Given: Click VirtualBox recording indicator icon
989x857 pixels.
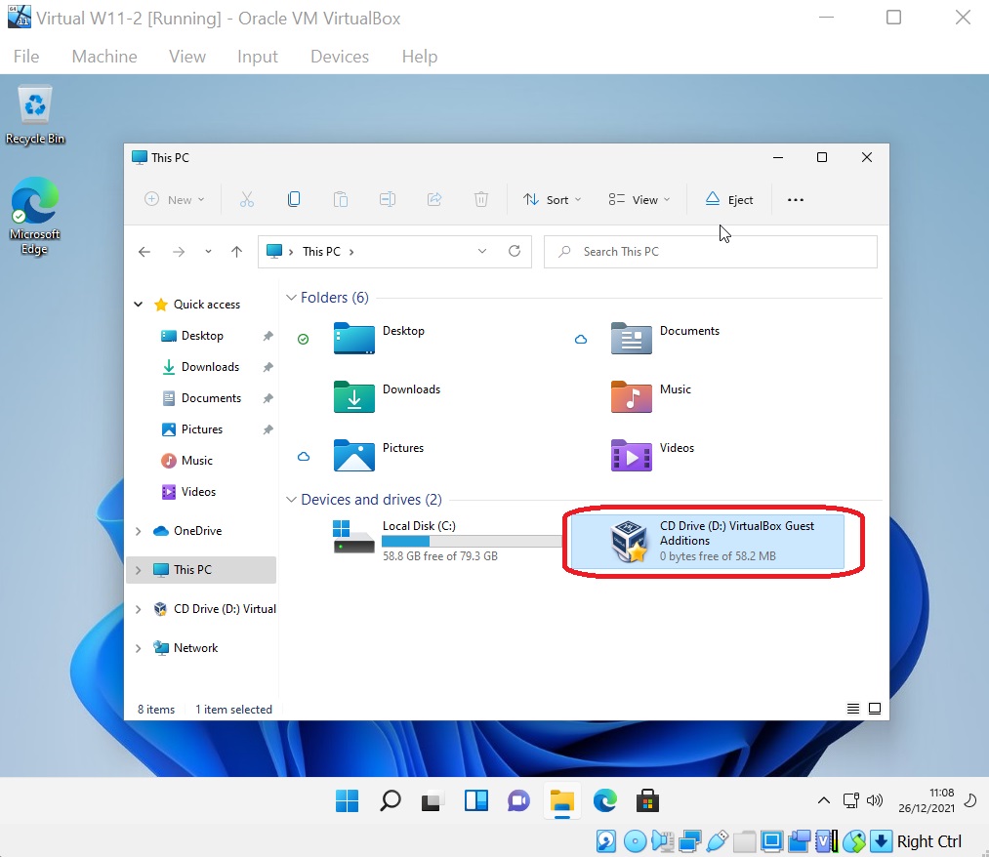Looking at the screenshot, I should pyautogui.click(x=800, y=841).
